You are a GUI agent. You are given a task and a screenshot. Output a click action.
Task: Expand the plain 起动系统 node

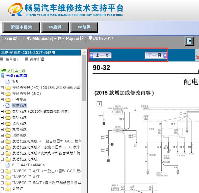2,118
